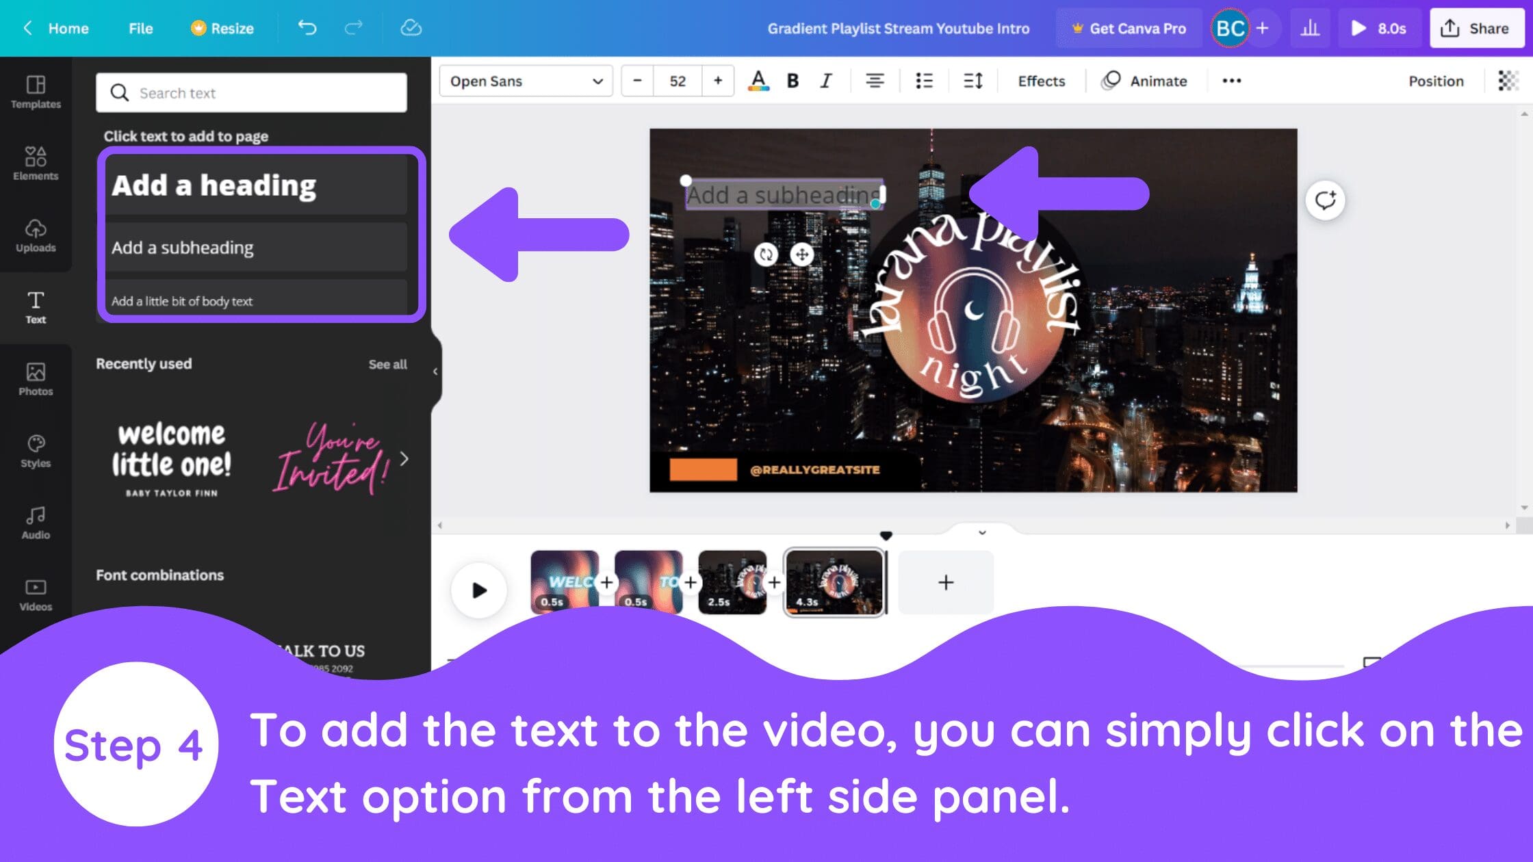Open the Videos panel icon
The height and width of the screenshot is (862, 1533).
coord(35,592)
